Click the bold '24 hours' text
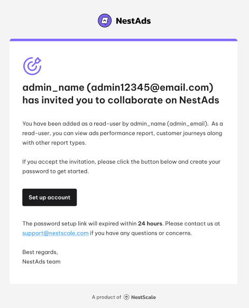249x308 pixels. click(150, 224)
